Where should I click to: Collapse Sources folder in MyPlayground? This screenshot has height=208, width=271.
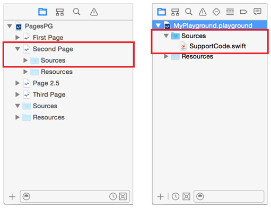(166, 36)
